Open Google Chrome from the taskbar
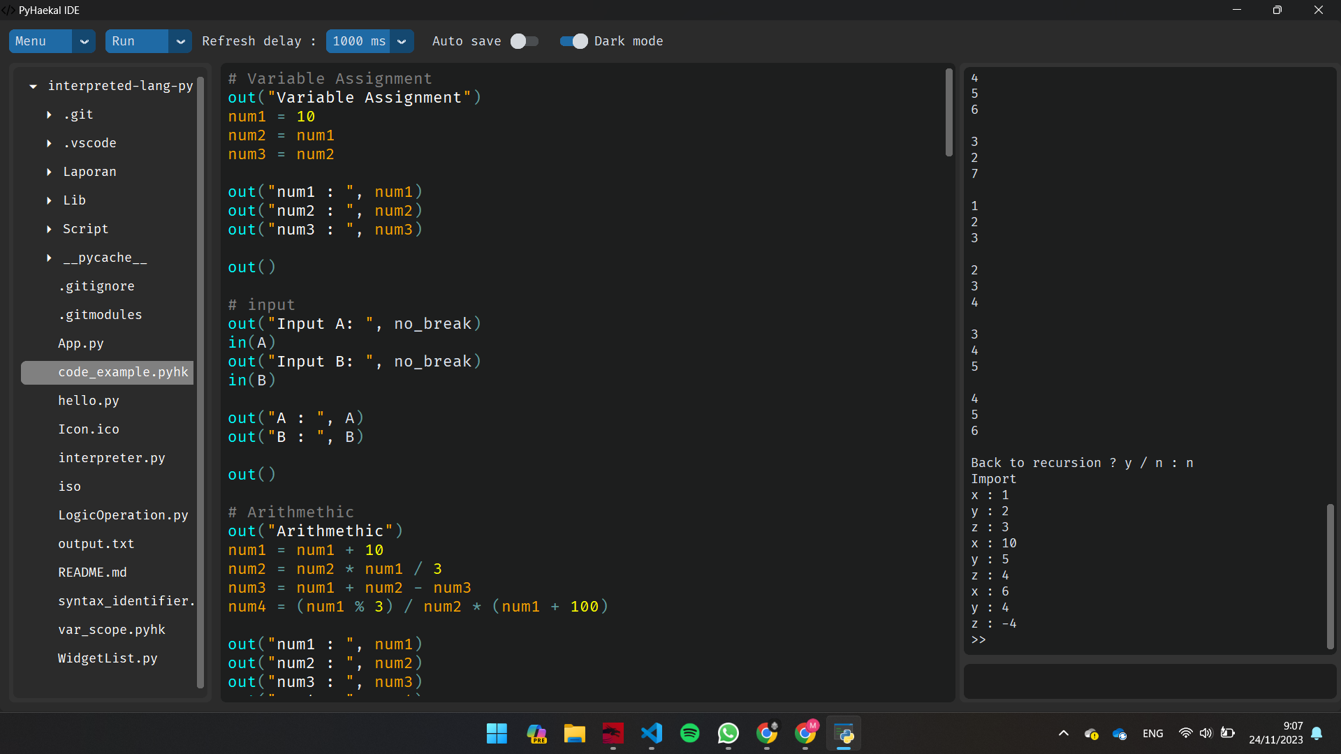Image resolution: width=1341 pixels, height=754 pixels. (766, 734)
